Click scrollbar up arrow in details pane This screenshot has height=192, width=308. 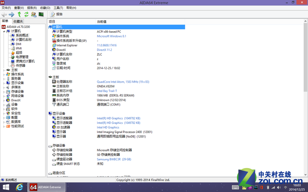coord(306,21)
